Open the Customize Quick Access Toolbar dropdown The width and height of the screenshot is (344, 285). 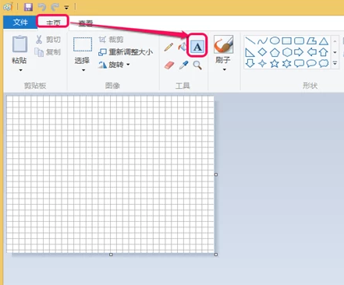(x=66, y=8)
